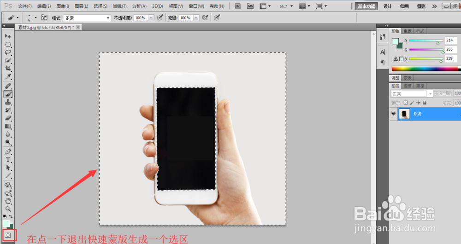Open the Character panel icon

click(x=383, y=52)
